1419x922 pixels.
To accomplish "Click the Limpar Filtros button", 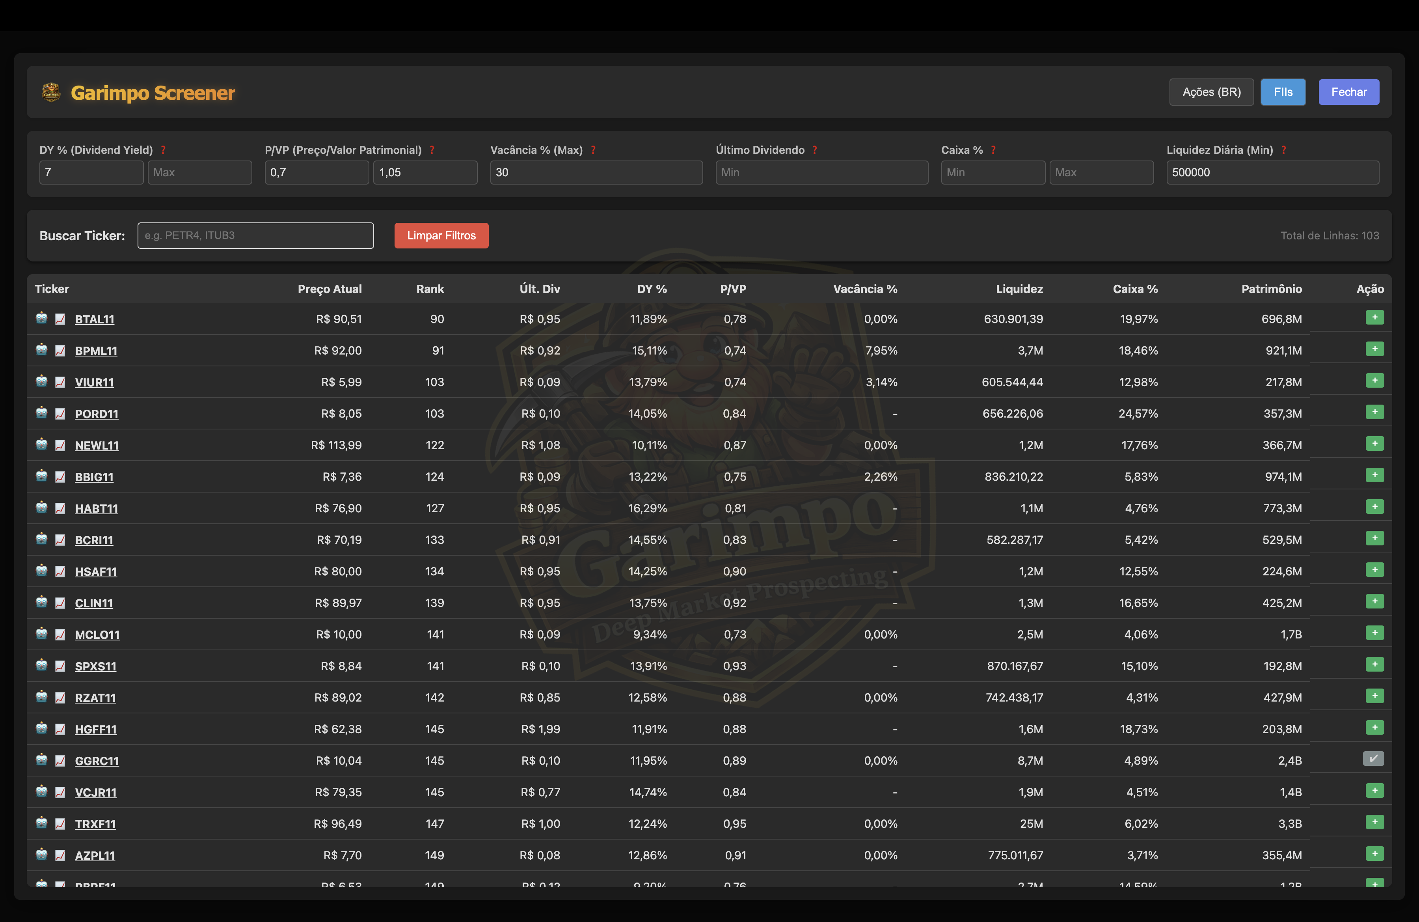I will 441,235.
